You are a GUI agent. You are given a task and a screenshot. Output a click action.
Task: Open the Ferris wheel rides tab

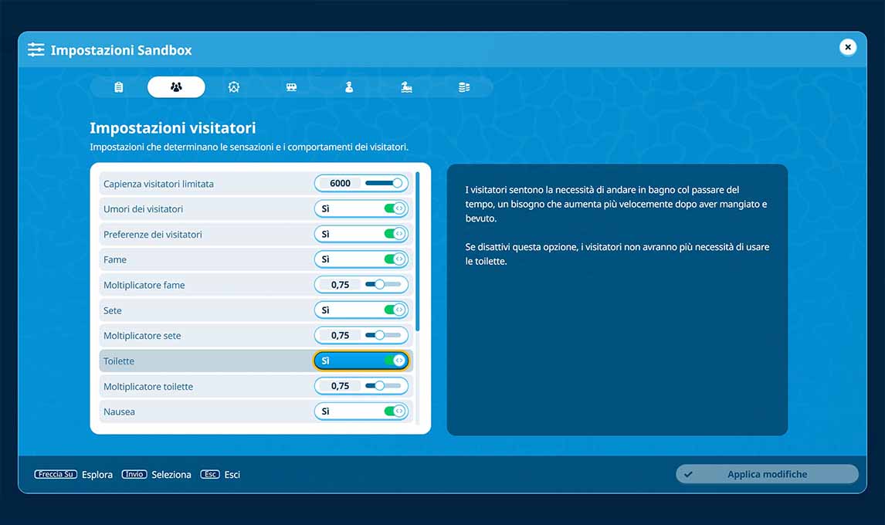click(234, 87)
